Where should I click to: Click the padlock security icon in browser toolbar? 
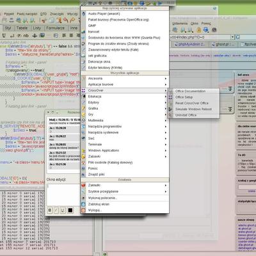click(198, 30)
